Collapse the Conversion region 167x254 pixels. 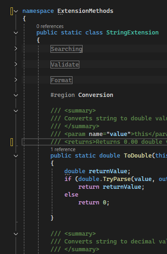[x=16, y=95]
